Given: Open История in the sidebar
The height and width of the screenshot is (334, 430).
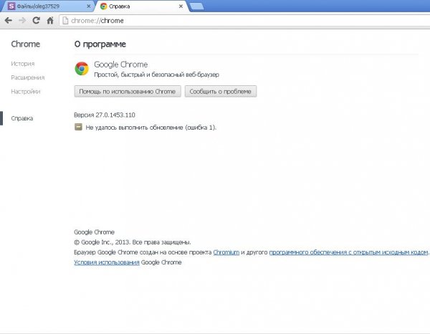Looking at the screenshot, I should tap(23, 64).
